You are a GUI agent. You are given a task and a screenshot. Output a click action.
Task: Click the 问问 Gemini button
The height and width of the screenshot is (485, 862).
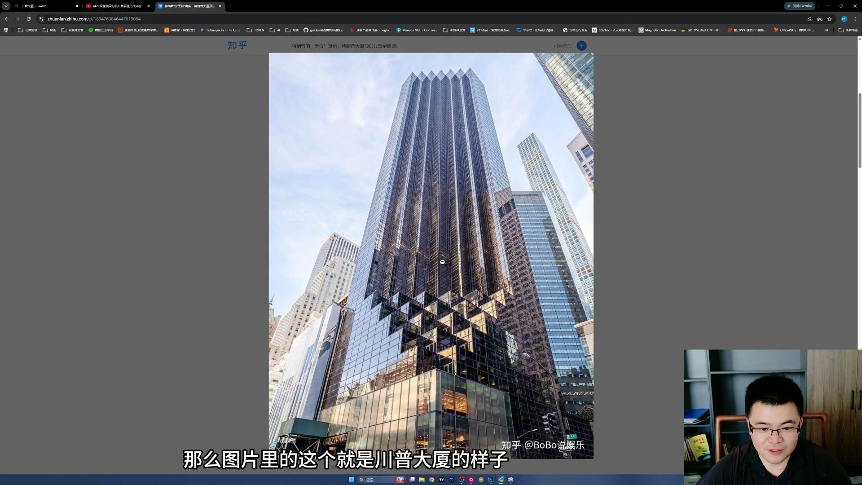click(800, 6)
